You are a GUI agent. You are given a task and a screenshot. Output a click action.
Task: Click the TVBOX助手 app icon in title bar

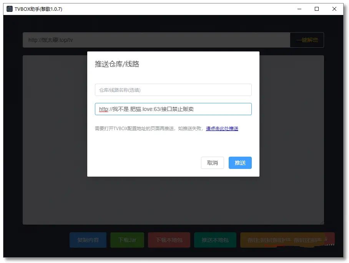[10, 9]
